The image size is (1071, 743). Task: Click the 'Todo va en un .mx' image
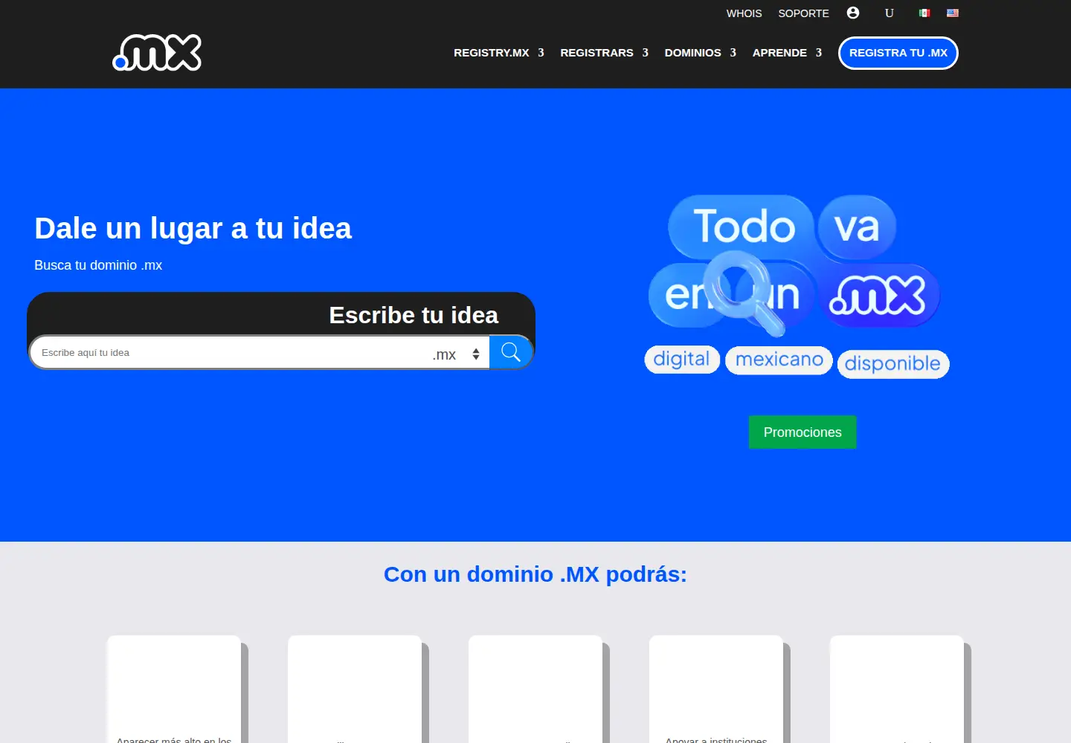pos(797,287)
